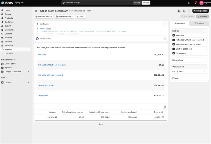This screenshot has width=211, height=144.
Task: Open the List by metric visualization dropdown
Action: coord(189,71)
